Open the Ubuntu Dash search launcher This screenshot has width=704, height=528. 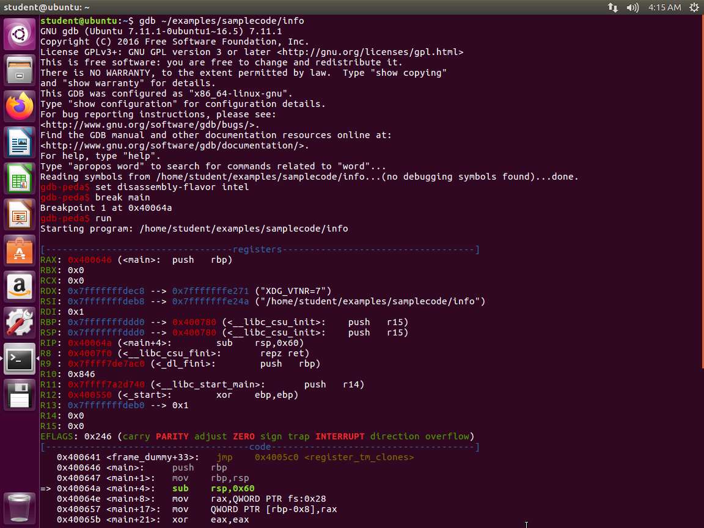pyautogui.click(x=20, y=34)
